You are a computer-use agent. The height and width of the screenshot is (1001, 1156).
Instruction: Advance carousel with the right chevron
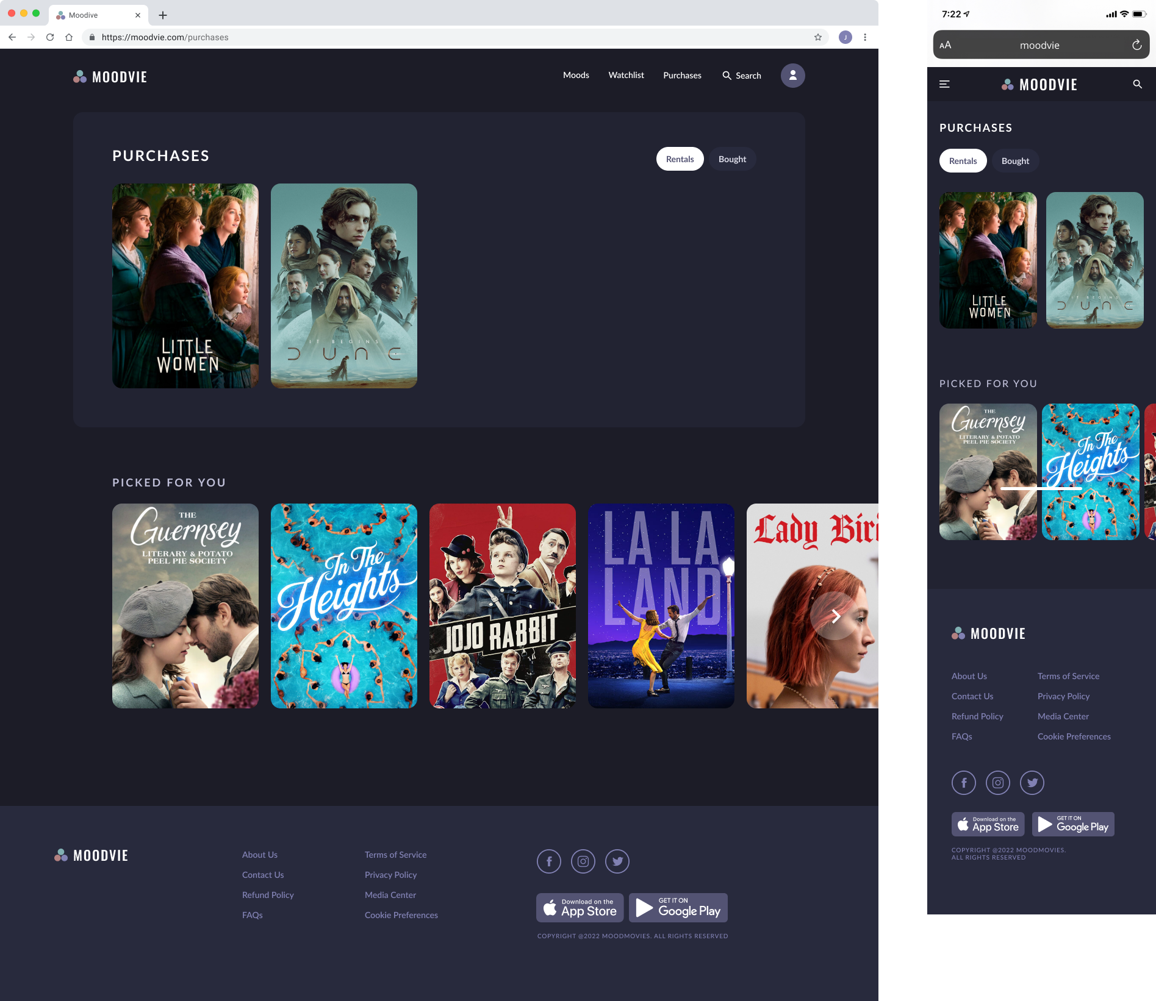[x=835, y=616]
